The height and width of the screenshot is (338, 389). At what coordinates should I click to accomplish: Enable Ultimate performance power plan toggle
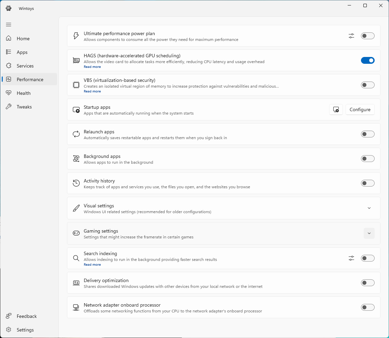pos(368,36)
